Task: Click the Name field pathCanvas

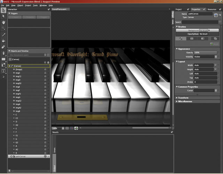Action: tap(200, 14)
